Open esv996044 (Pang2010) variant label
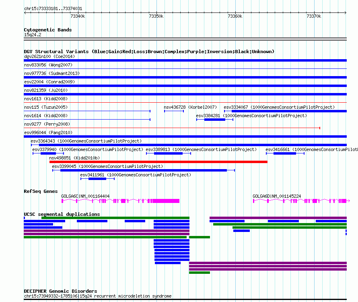 (x=48, y=132)
